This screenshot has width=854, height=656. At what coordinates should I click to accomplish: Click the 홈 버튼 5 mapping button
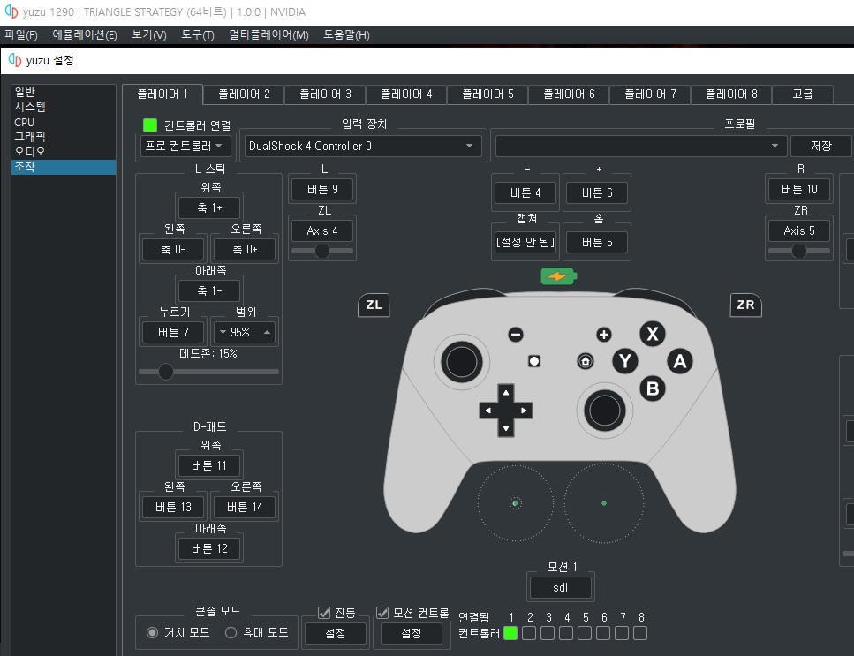597,242
